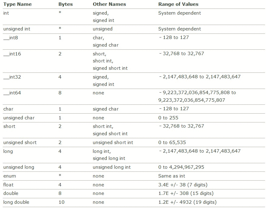
Task: Select the __int16 type name cell
Action: (12, 54)
